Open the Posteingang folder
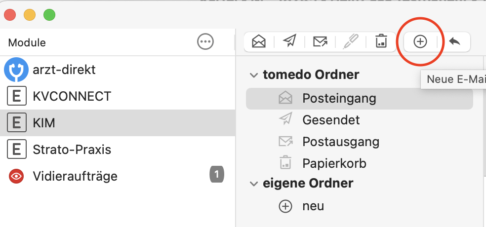 click(360, 99)
